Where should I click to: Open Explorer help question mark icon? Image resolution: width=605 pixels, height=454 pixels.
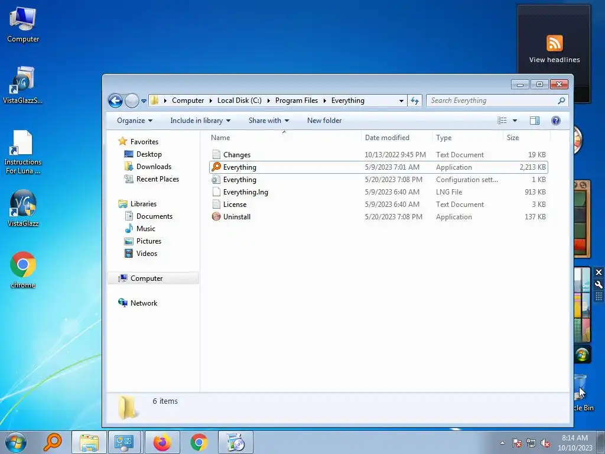click(x=555, y=121)
